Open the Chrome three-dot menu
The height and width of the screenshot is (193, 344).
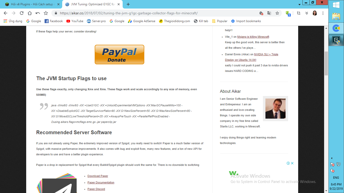pyautogui.click(x=323, y=13)
